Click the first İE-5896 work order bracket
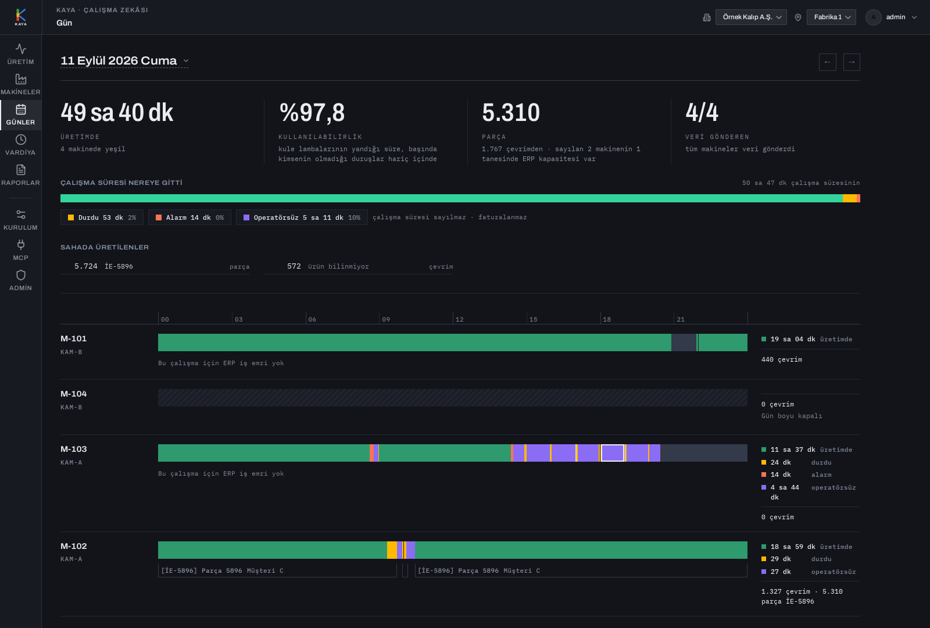Viewport: 930px width, 628px height. (x=277, y=570)
